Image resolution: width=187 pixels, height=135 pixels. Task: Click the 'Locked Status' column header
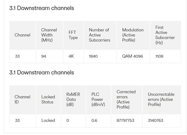pyautogui.click(x=48, y=99)
